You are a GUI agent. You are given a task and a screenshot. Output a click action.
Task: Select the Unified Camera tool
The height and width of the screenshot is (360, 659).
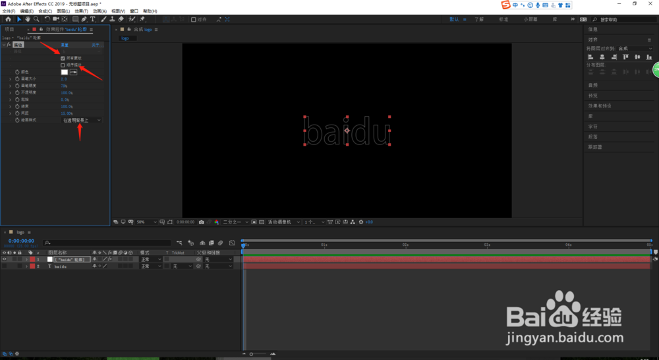pos(56,19)
